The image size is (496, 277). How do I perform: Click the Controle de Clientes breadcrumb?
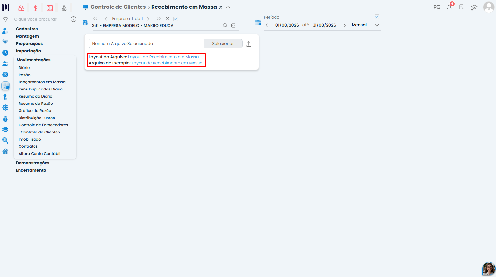(x=118, y=7)
